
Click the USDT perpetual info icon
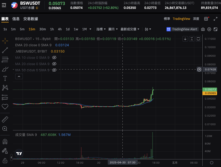[x=37, y=8]
